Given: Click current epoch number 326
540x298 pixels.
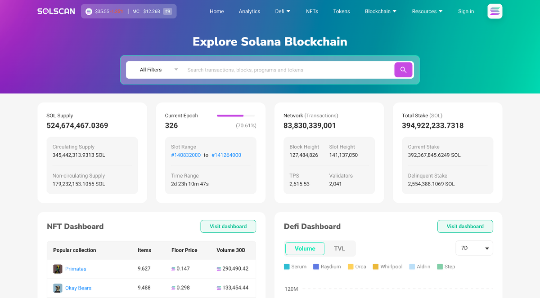Looking at the screenshot, I should click(171, 126).
